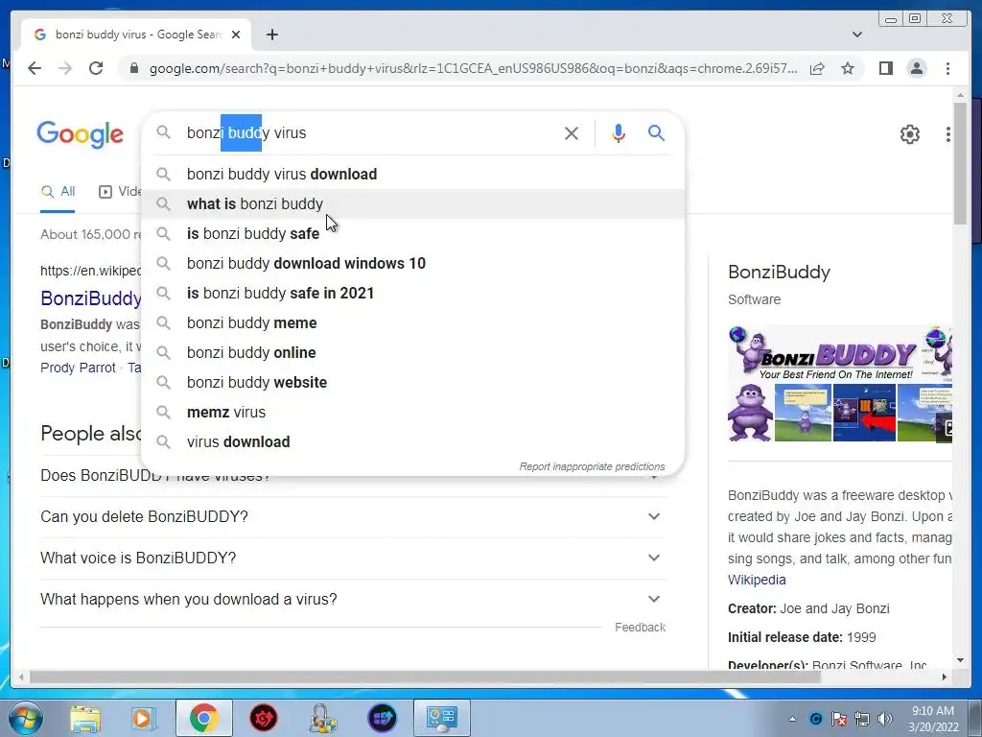The height and width of the screenshot is (737, 982).
Task: Pick 'is bonzi buddy safe in 2021'
Action: tap(413, 294)
